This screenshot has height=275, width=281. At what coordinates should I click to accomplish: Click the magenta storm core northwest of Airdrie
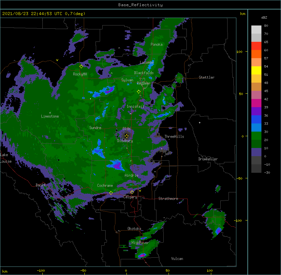117,166
